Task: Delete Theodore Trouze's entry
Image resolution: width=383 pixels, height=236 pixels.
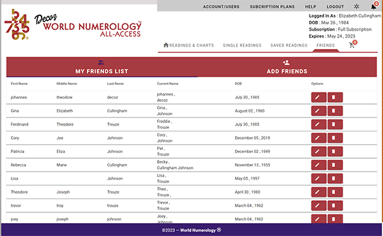Action: 335,192
